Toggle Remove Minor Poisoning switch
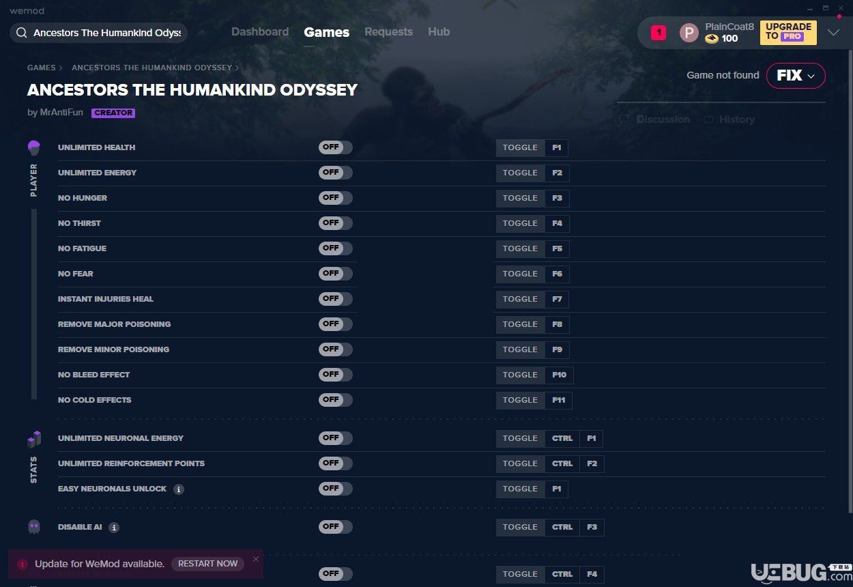The image size is (853, 587). pyautogui.click(x=336, y=349)
